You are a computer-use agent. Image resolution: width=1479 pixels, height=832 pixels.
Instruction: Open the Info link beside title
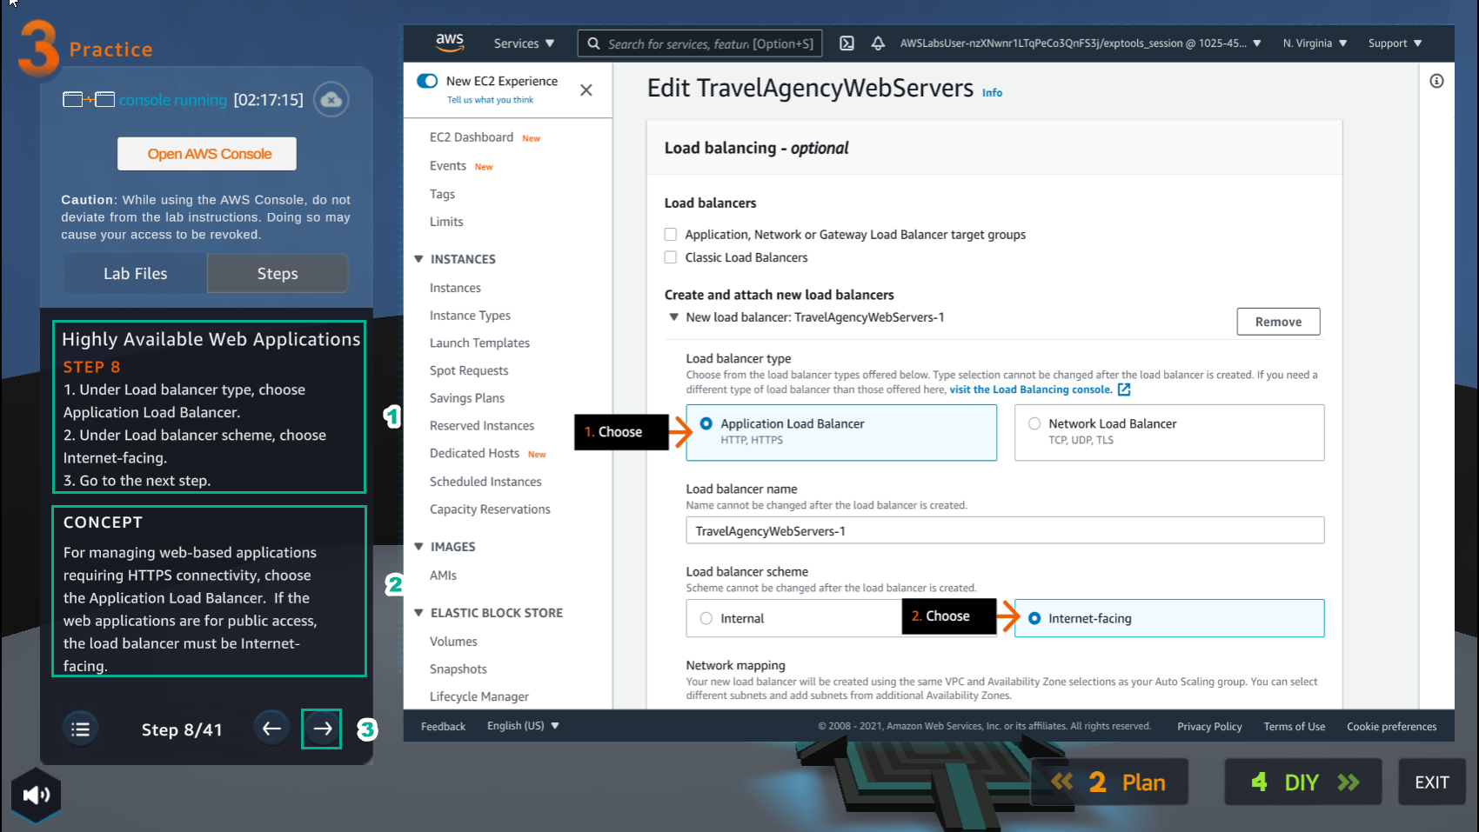tap(992, 93)
